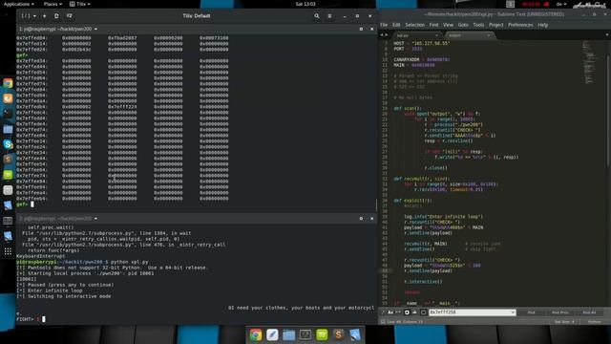Maximize the second Tilix terminal pane

pos(361,219)
